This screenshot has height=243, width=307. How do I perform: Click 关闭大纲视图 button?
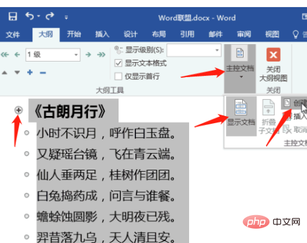click(x=273, y=65)
